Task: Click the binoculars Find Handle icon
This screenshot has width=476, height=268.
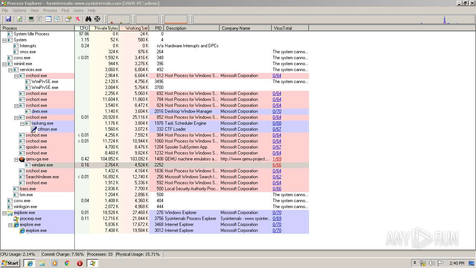Action: click(88, 19)
